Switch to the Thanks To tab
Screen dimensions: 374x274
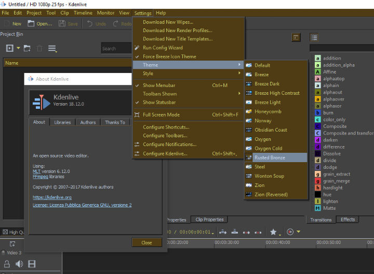click(x=115, y=122)
